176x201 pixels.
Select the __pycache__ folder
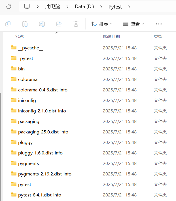pos(31,48)
